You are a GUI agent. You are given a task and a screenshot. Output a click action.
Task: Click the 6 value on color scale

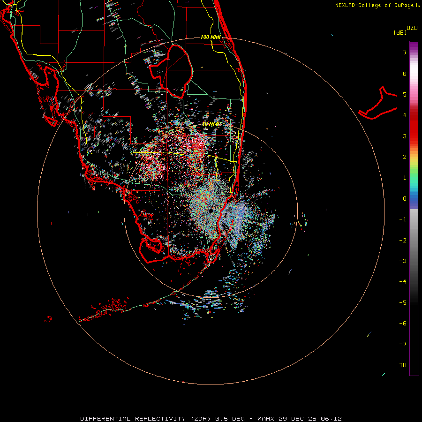[405, 74]
